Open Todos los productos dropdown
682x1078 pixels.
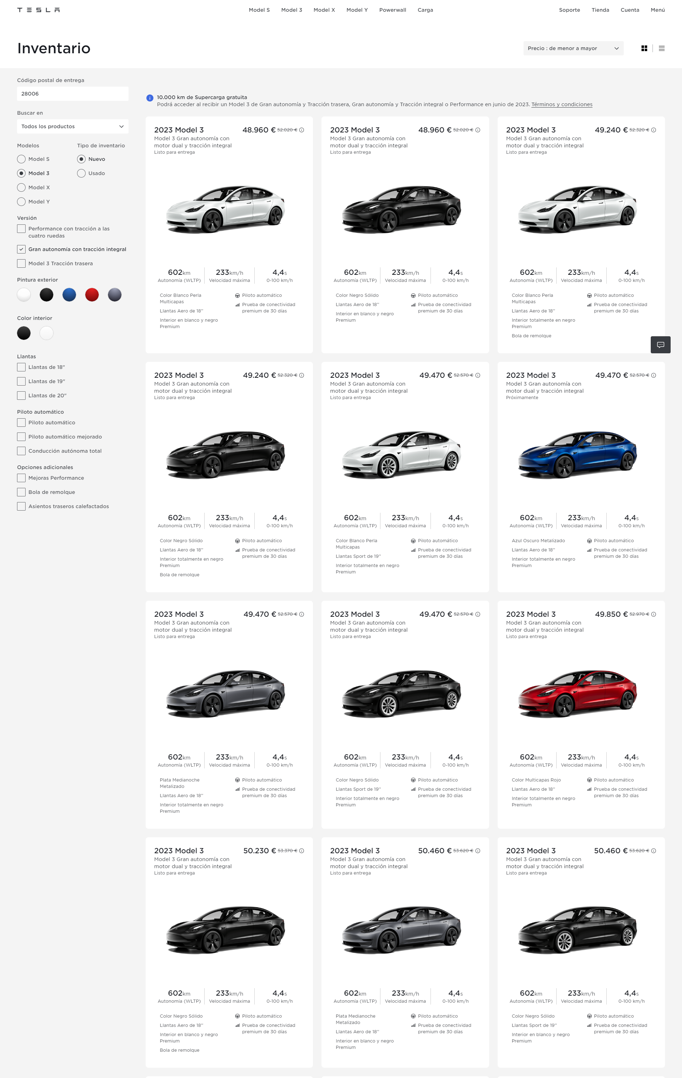tap(72, 127)
